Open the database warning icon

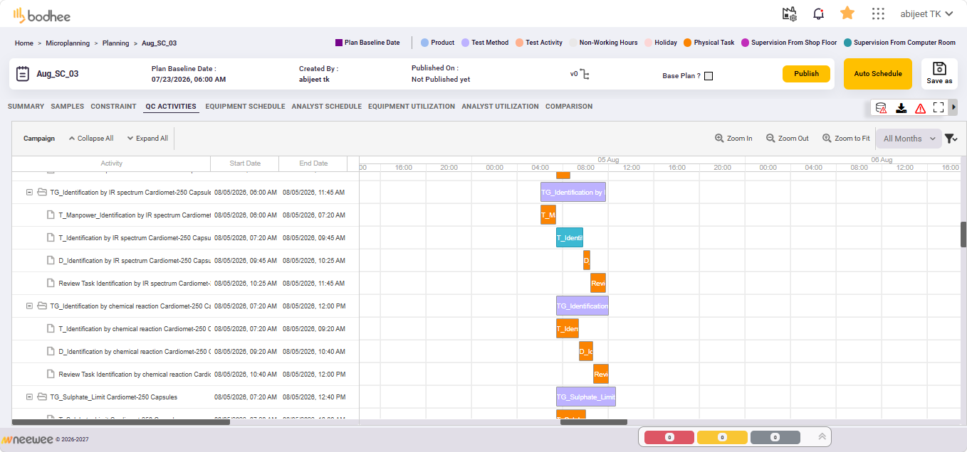[x=881, y=108]
